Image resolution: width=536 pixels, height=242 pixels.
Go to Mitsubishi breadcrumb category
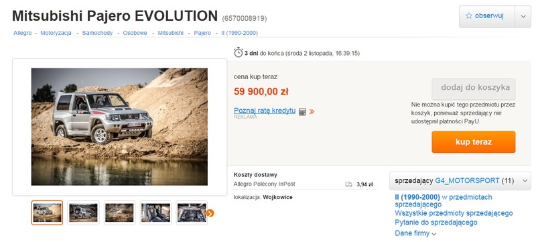click(171, 33)
